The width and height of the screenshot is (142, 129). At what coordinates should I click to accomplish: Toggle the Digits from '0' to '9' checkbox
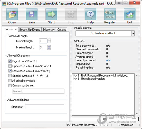pyautogui.click(x=10, y=61)
